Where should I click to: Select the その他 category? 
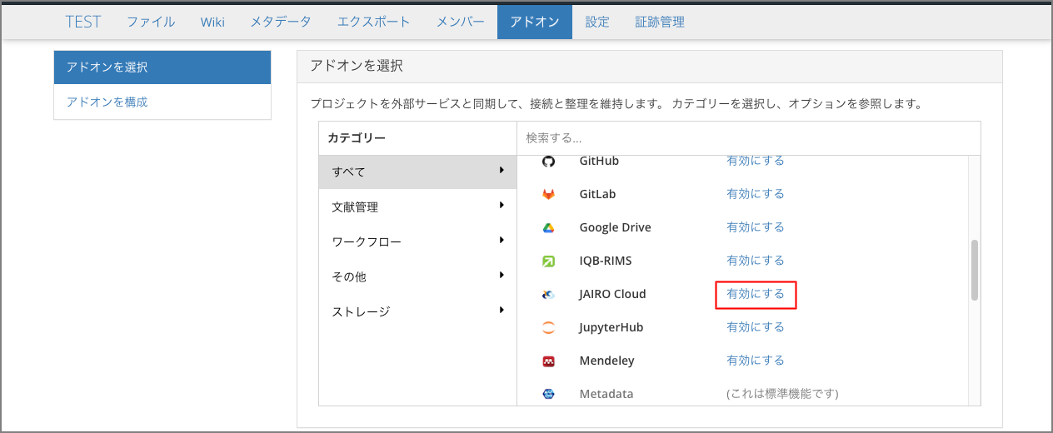417,276
